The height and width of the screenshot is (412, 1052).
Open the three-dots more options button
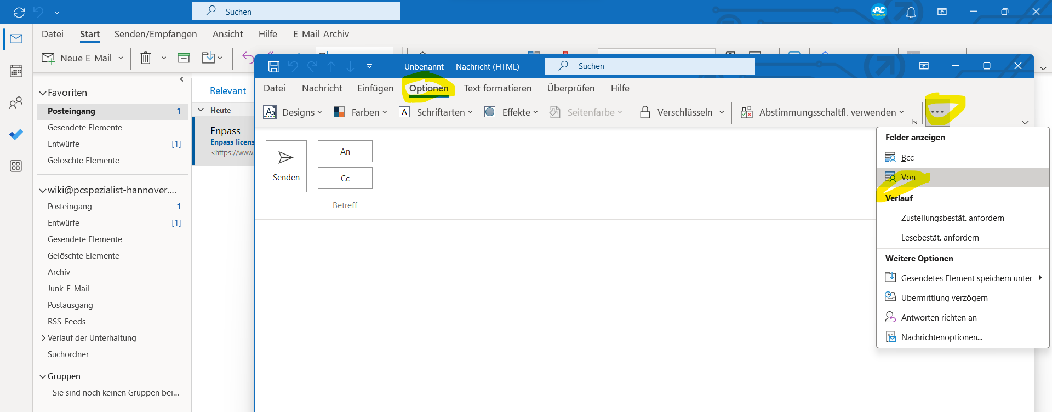coord(937,112)
